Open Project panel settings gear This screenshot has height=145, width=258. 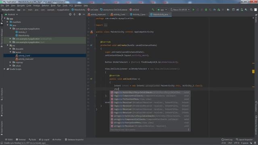[80, 14]
